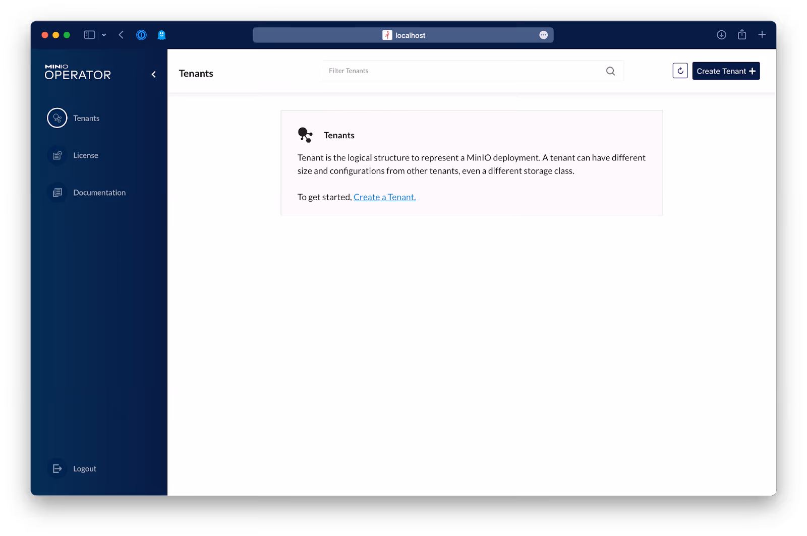Click the paragraph starting 'Tenant is the logical structure'
807x536 pixels.
pyautogui.click(x=472, y=164)
